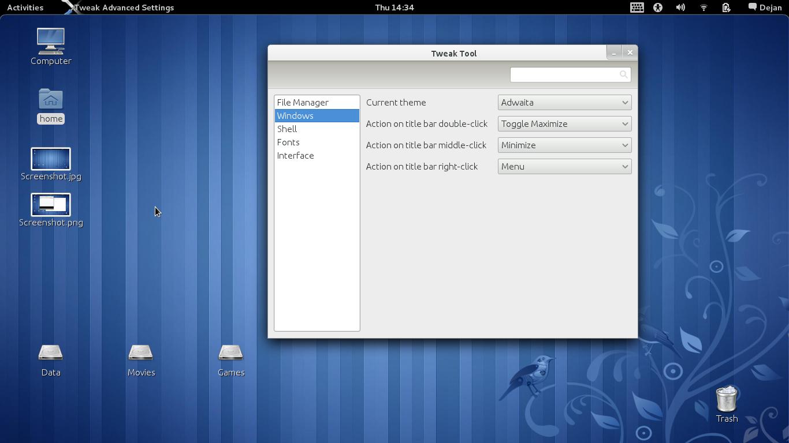Switch to the Shell category
Viewport: 789px width, 443px height.
(x=287, y=129)
